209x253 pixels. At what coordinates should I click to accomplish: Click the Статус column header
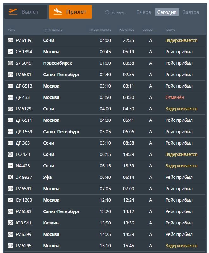(170, 30)
